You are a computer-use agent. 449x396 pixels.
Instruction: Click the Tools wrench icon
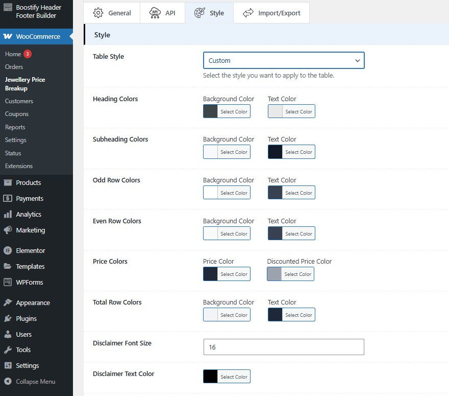[x=8, y=350]
